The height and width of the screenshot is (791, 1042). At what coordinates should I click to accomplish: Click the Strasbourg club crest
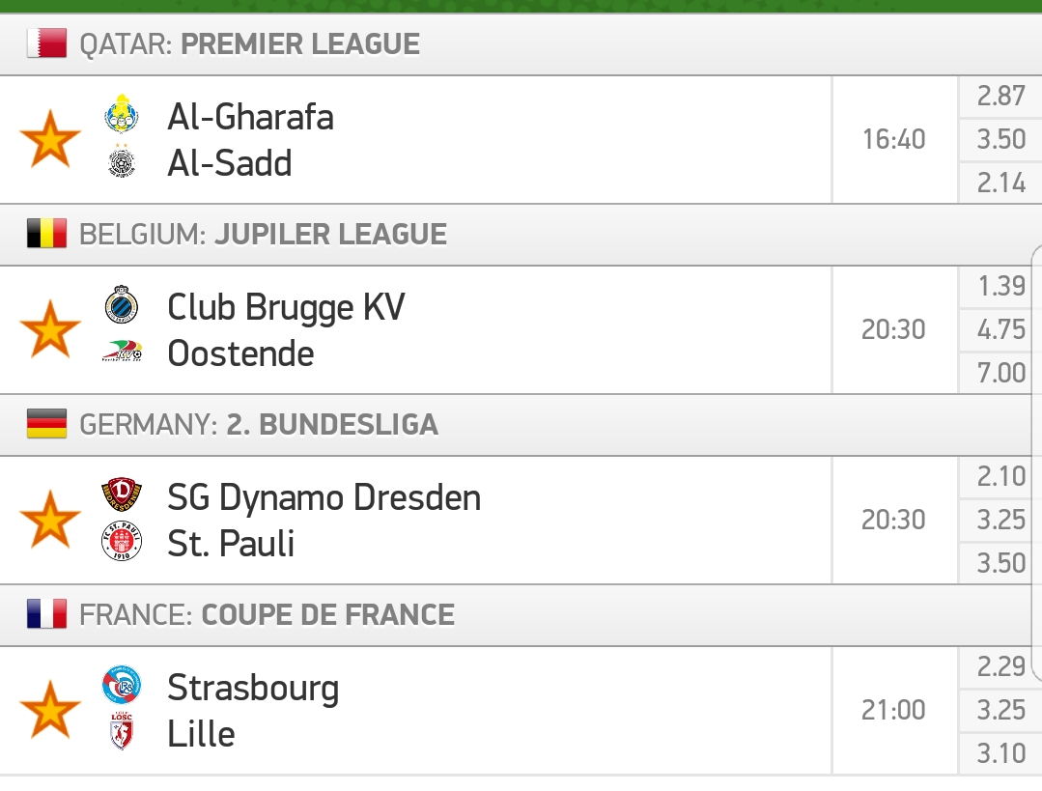[122, 685]
